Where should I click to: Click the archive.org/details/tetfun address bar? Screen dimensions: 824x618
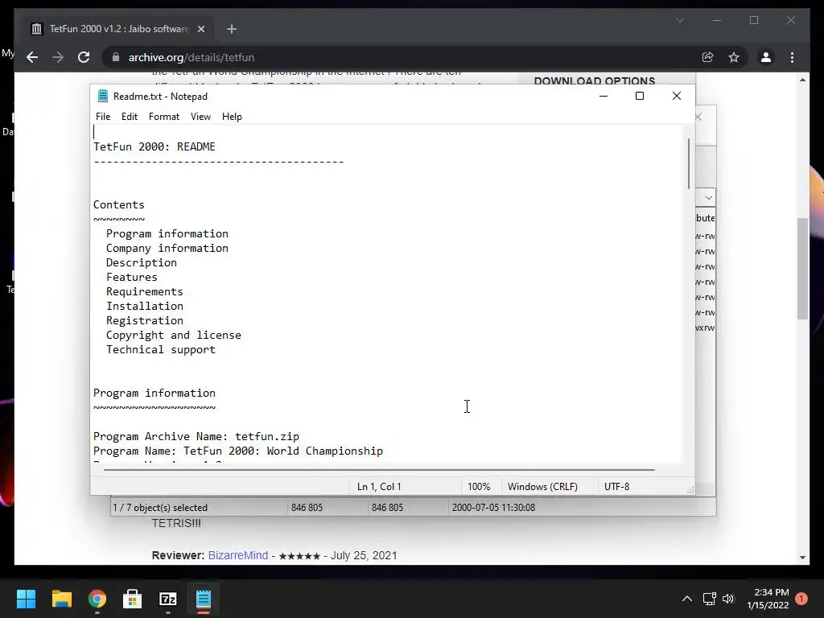pos(192,57)
